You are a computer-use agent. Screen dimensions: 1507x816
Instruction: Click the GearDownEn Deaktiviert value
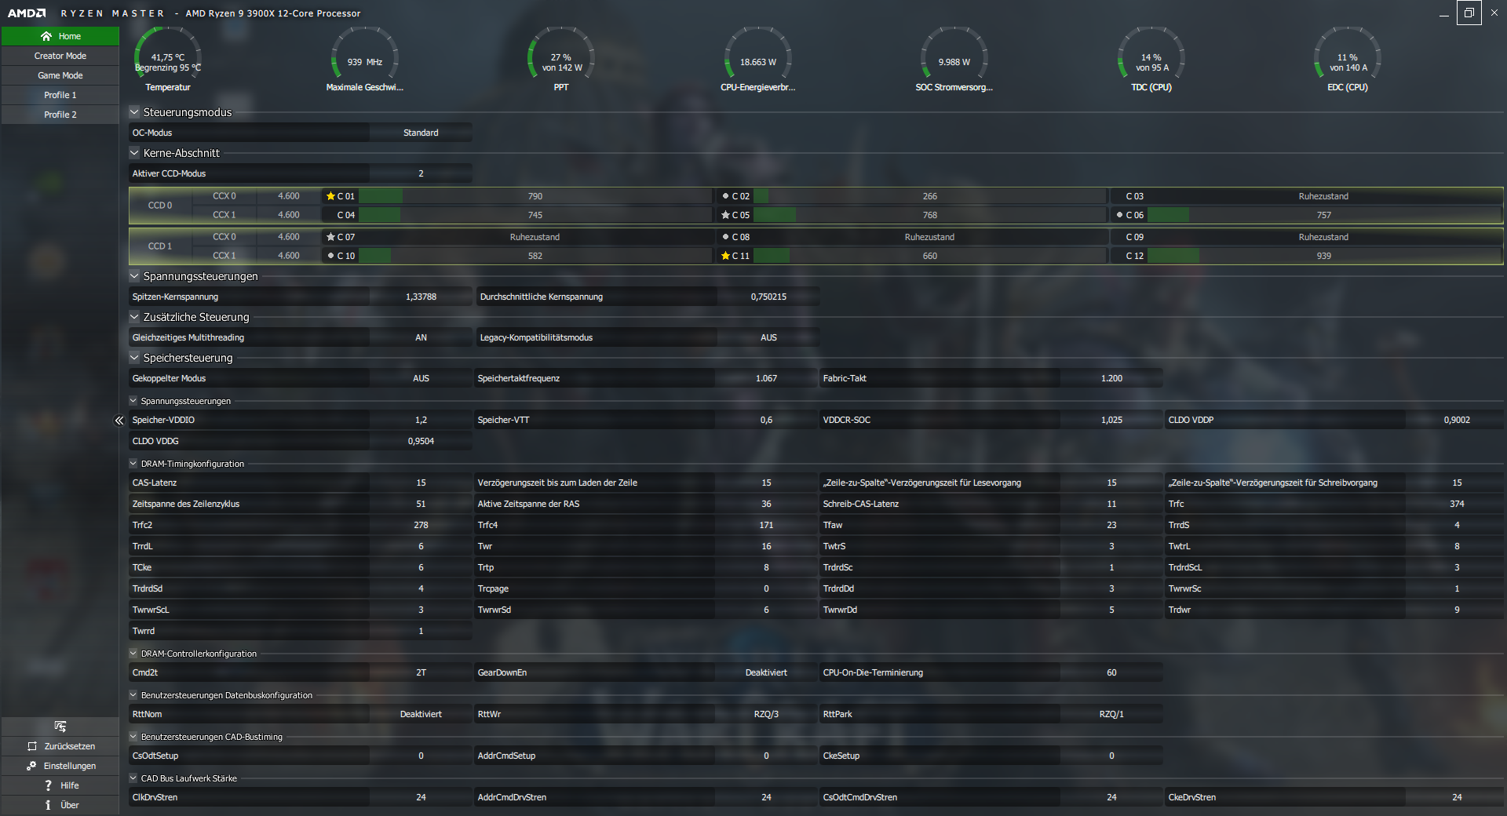(766, 672)
